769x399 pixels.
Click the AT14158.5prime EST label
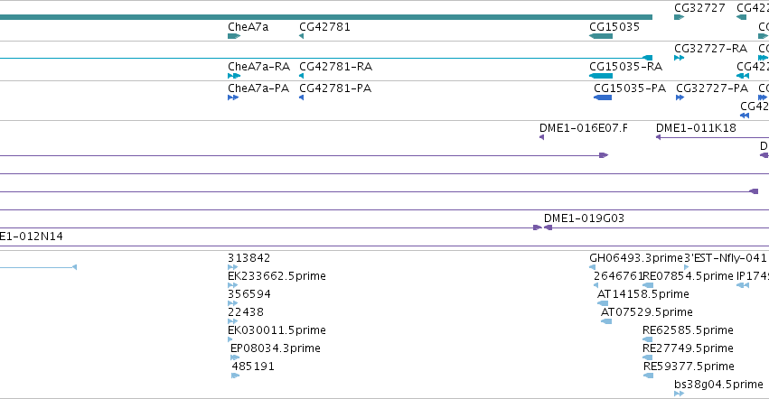click(643, 294)
